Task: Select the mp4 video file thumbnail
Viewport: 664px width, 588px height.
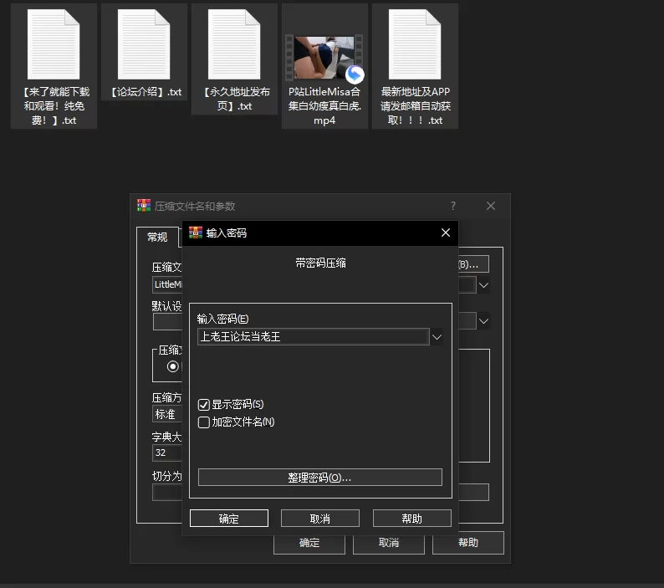Action: pyautogui.click(x=324, y=58)
